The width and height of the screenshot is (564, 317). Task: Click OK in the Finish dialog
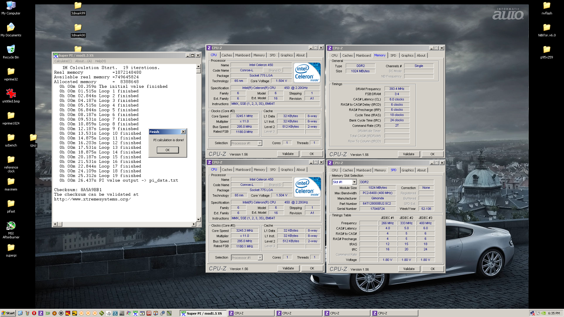coord(167,150)
